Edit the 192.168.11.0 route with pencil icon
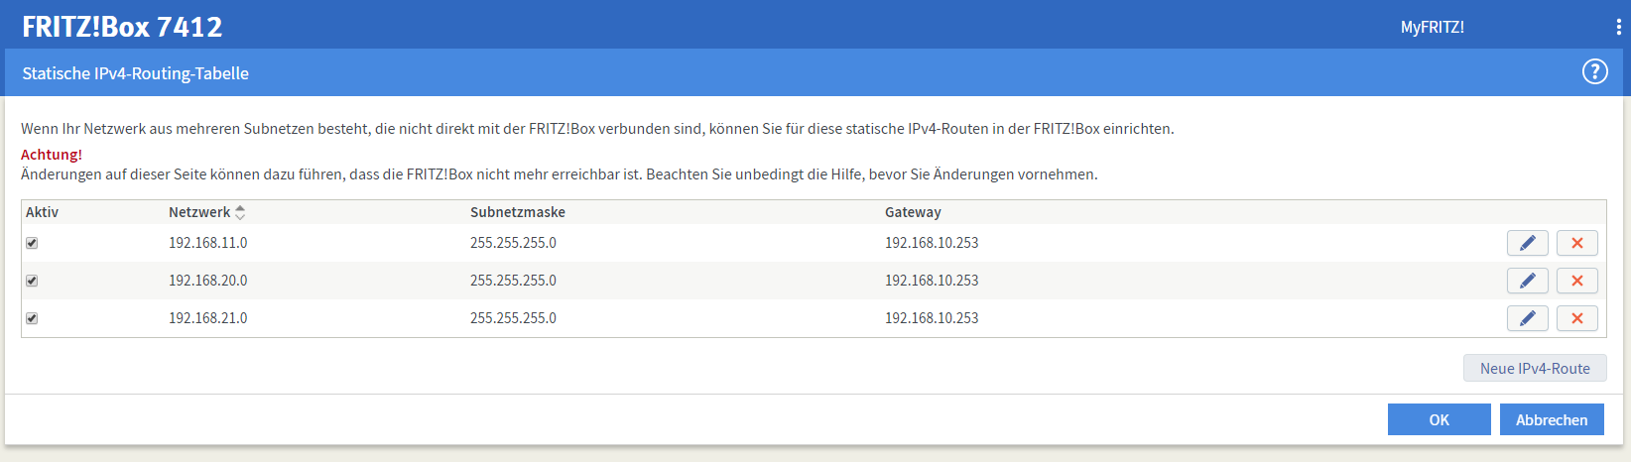The width and height of the screenshot is (1631, 462). [1528, 243]
